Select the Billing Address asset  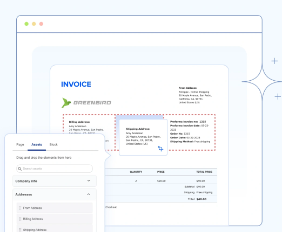[55, 219]
